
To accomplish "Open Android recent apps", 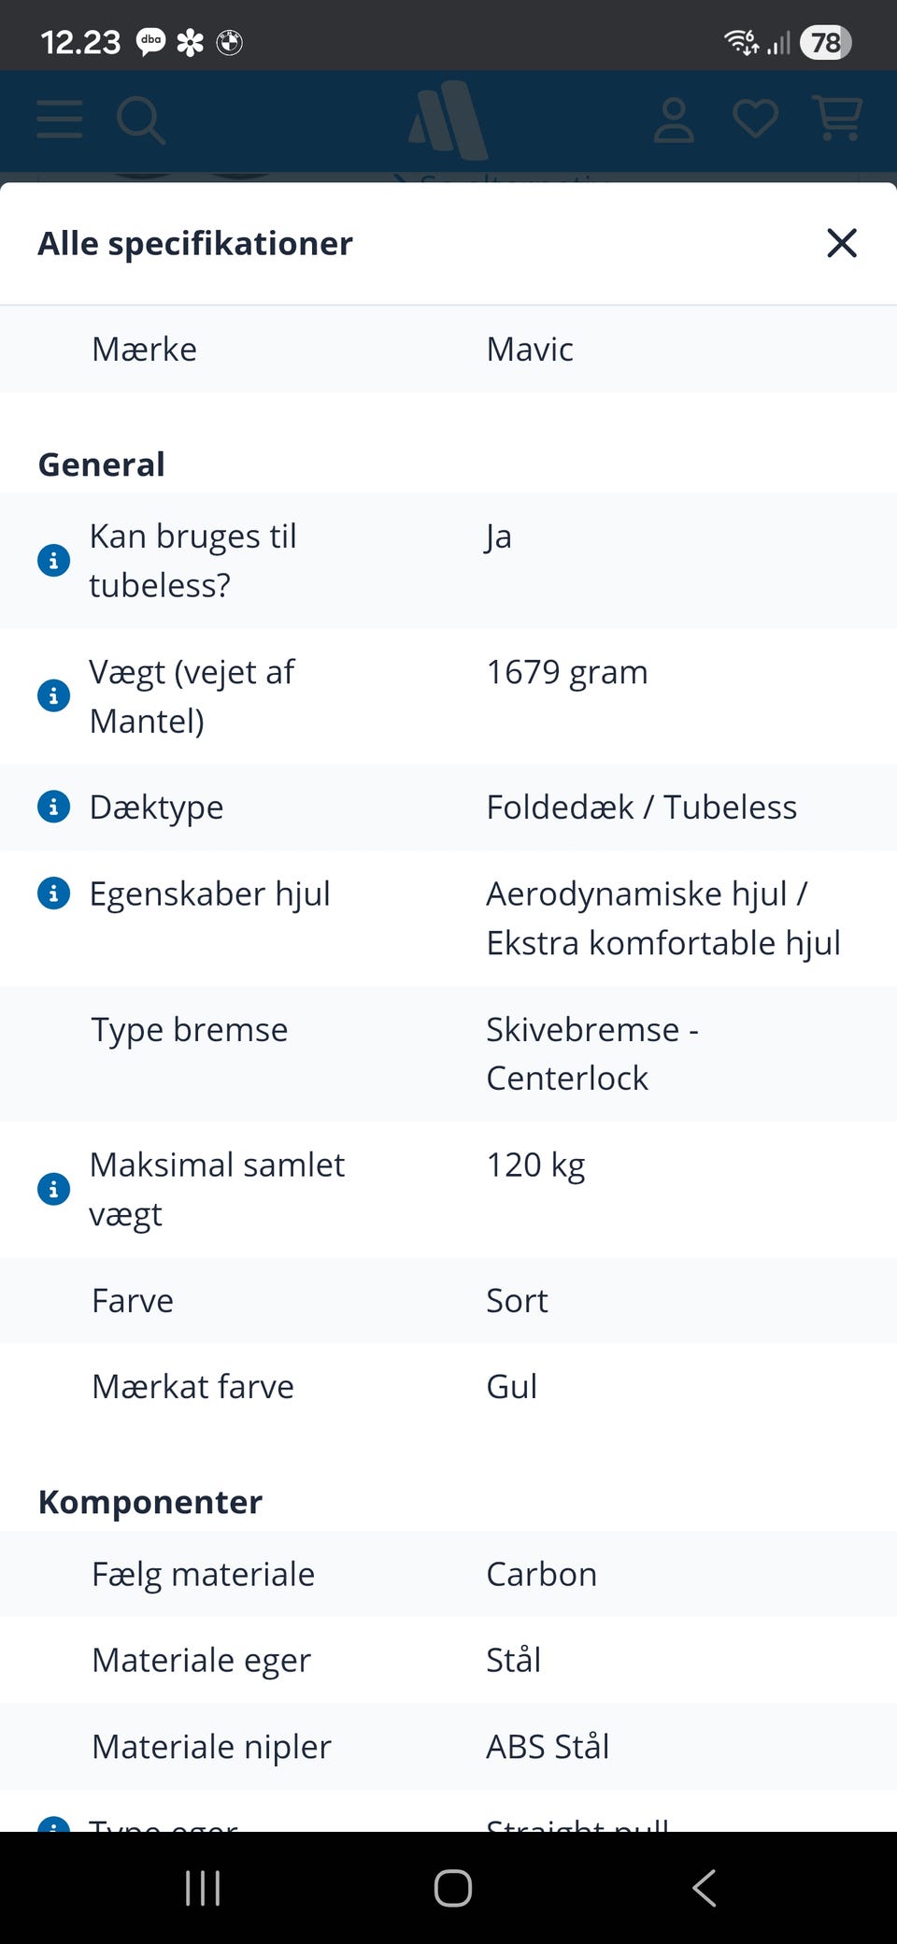I will click(203, 1888).
